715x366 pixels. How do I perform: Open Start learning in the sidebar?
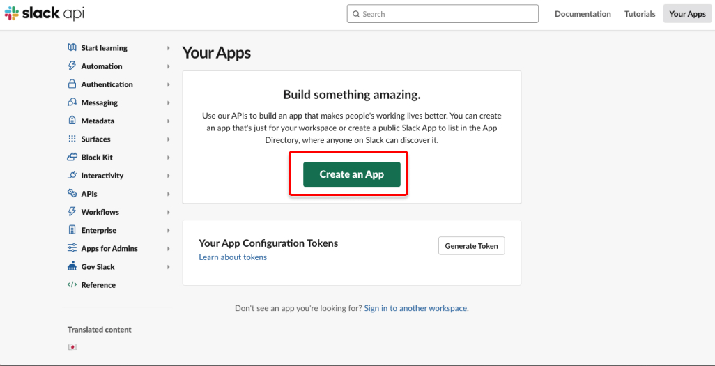click(104, 48)
